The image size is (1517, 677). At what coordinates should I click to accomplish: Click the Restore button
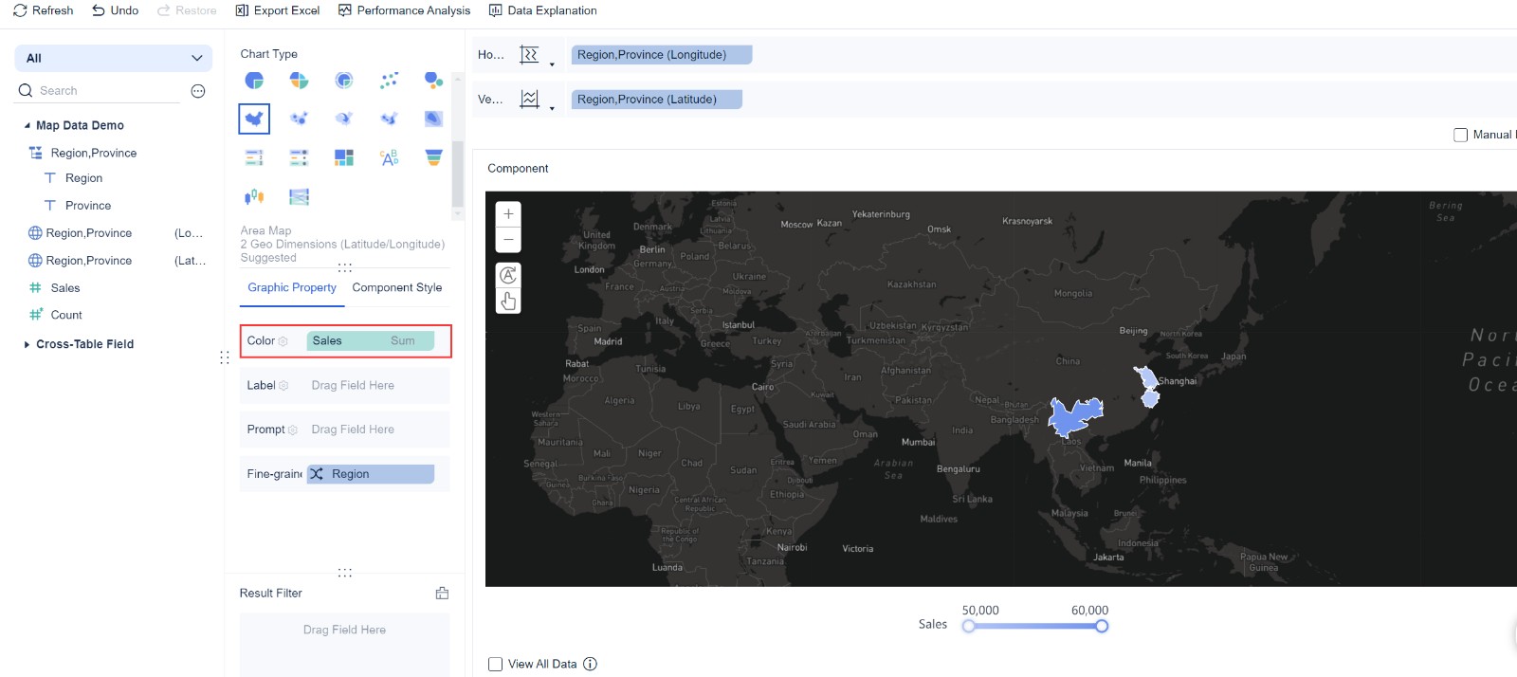click(187, 10)
